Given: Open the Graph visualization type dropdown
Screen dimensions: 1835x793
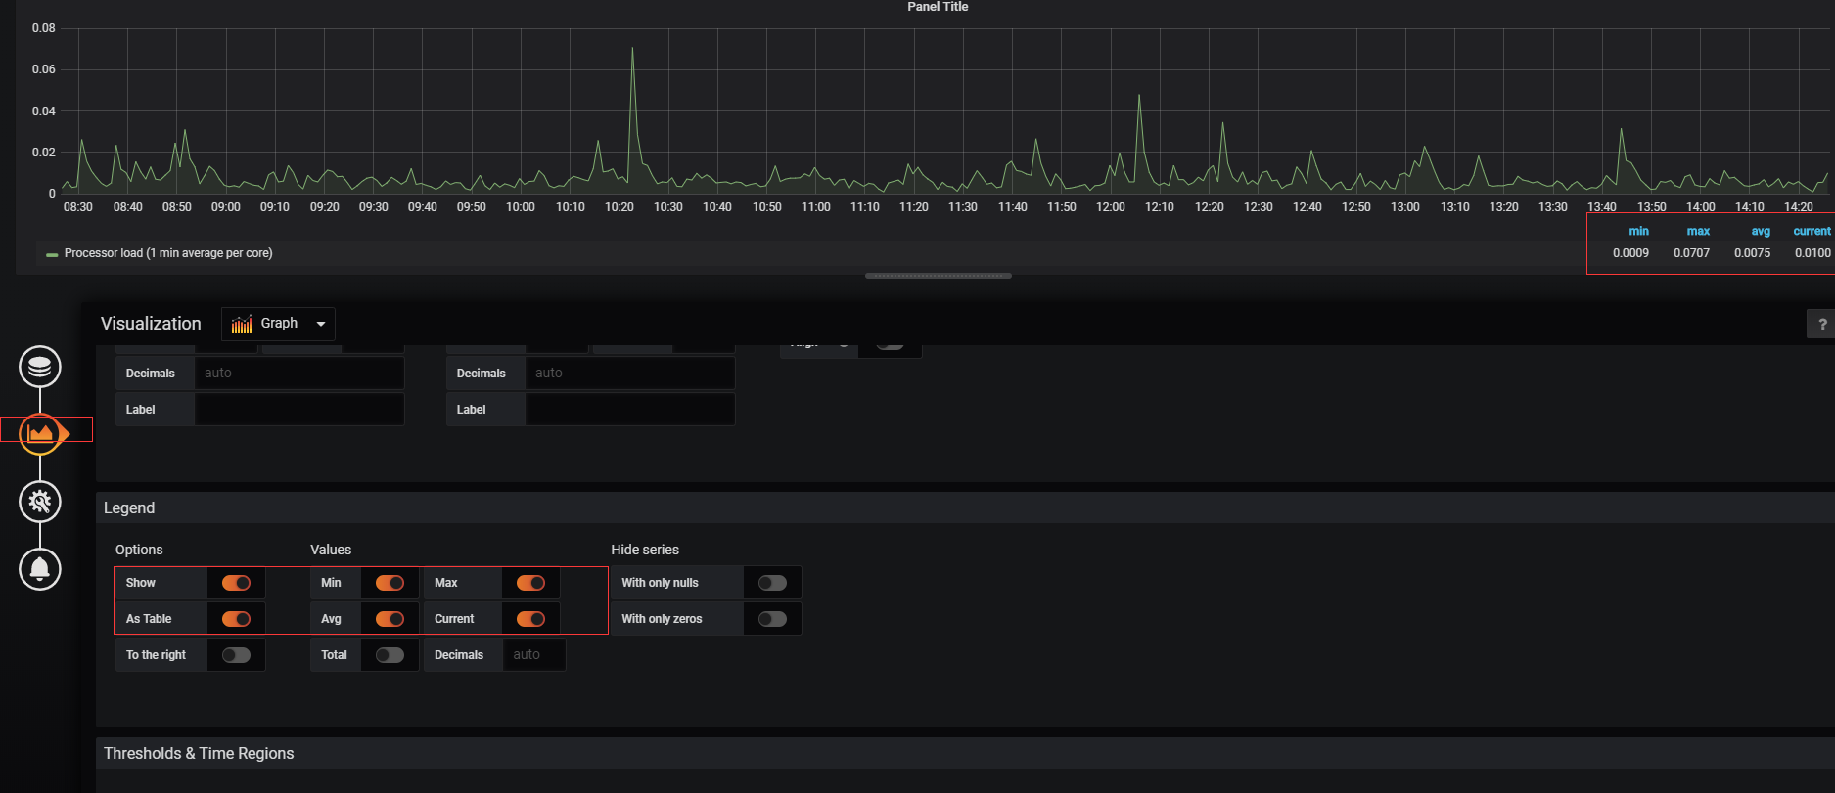Looking at the screenshot, I should 279,324.
